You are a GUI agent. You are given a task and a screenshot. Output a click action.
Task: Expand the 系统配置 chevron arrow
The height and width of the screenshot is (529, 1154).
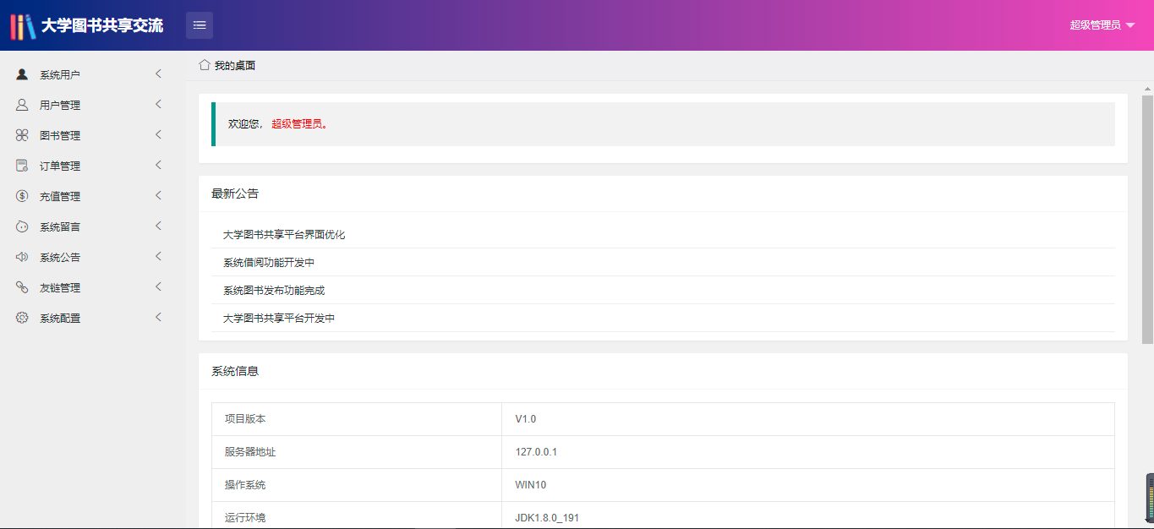coord(158,318)
